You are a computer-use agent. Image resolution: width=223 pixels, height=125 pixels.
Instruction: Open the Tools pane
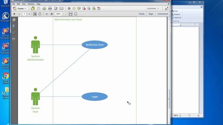(x=141, y=14)
